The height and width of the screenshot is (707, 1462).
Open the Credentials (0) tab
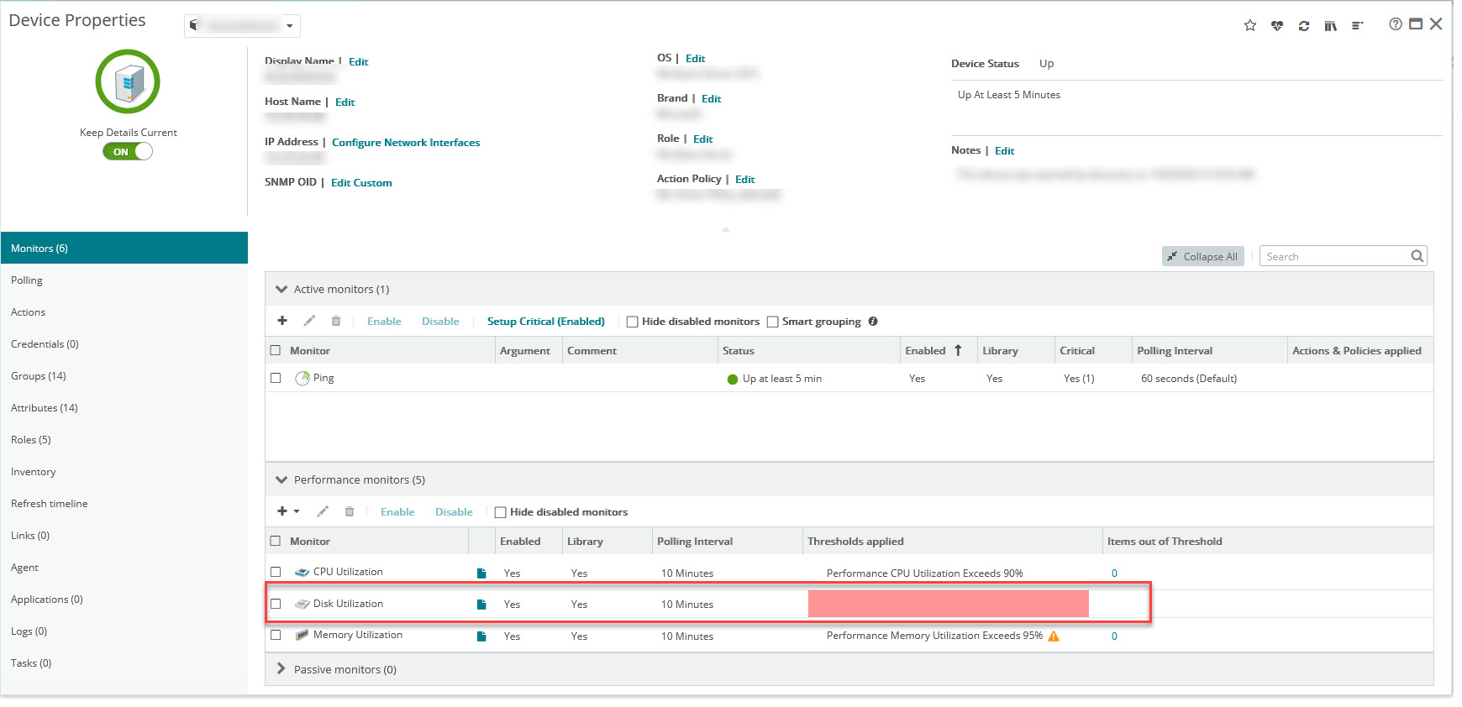tap(124, 344)
